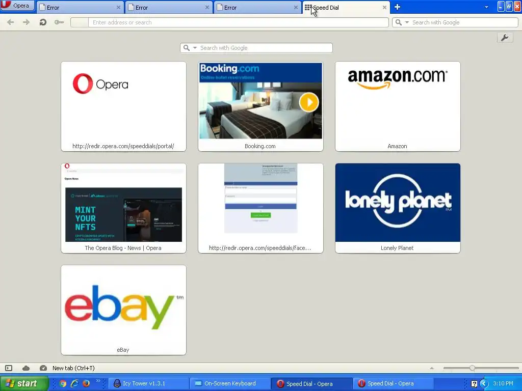The height and width of the screenshot is (391, 522).
Task: Go forward with the forward arrow
Action: pos(26,22)
